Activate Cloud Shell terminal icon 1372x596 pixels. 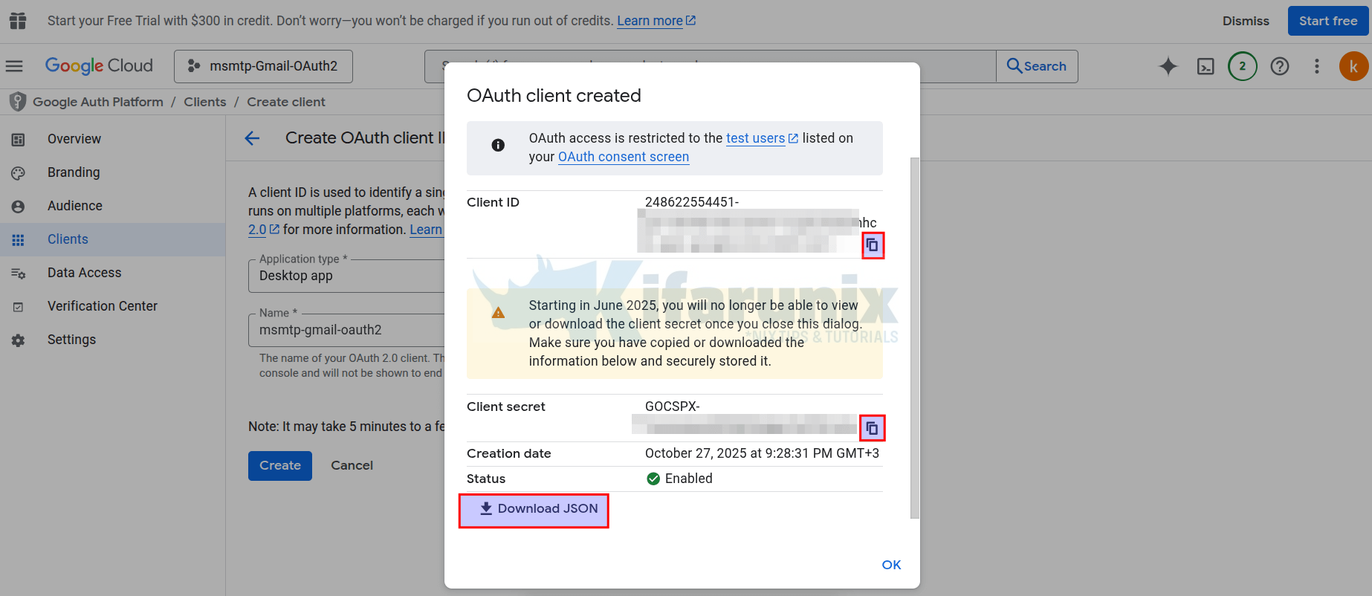point(1205,66)
